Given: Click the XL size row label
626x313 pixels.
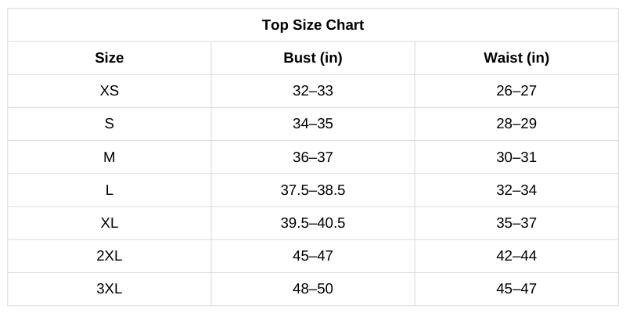Looking at the screenshot, I should [110, 223].
